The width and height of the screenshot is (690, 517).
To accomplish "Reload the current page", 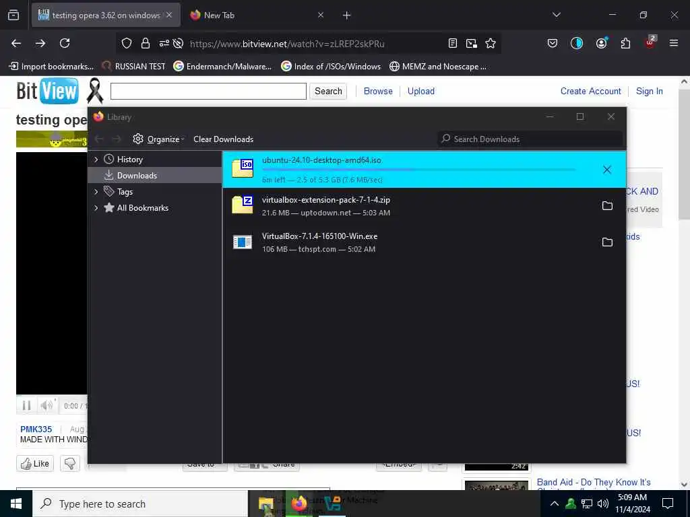I will [65, 43].
